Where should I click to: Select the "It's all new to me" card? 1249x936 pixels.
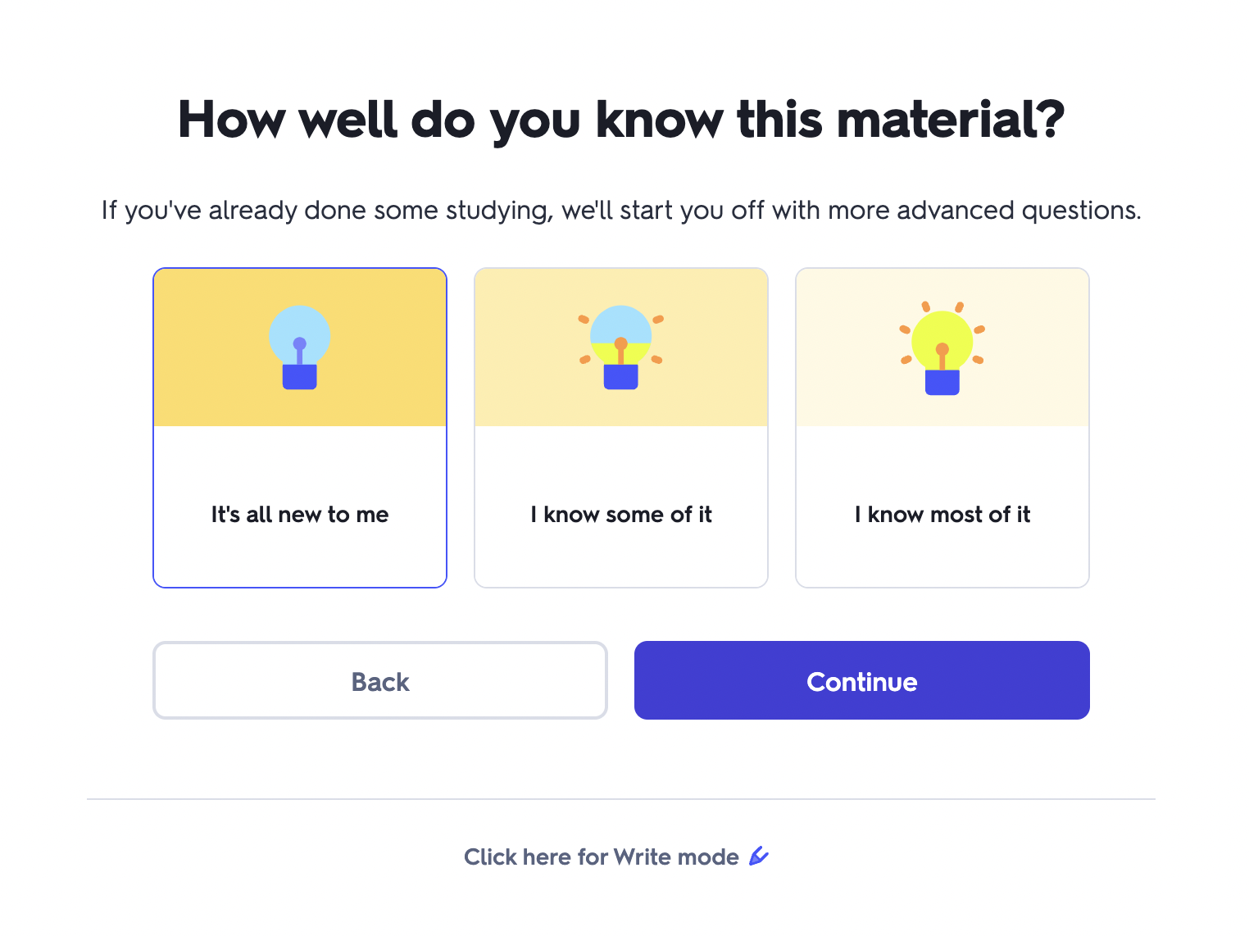pyautogui.click(x=300, y=428)
